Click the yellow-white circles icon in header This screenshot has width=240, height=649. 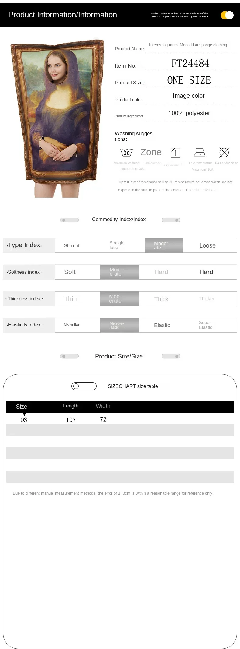227,15
